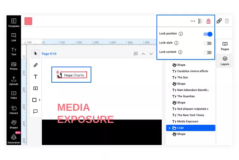Screen dimensions: 239x160
Task: Click the pink fill color swatch
Action: (x=28, y=21)
